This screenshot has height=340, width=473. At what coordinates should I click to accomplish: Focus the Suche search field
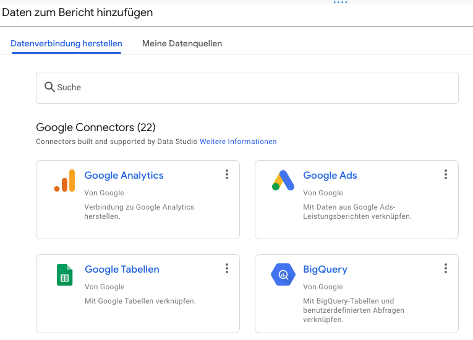[x=247, y=88]
